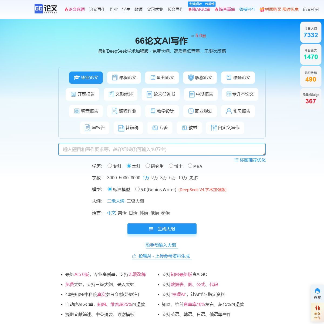
Task: Open the 教师 menu item
Action: (x=139, y=9)
